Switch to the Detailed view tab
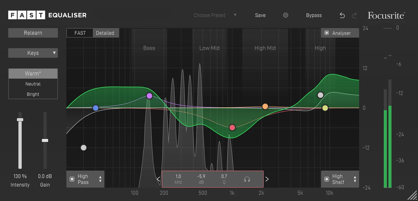The width and height of the screenshot is (418, 201). tap(105, 33)
